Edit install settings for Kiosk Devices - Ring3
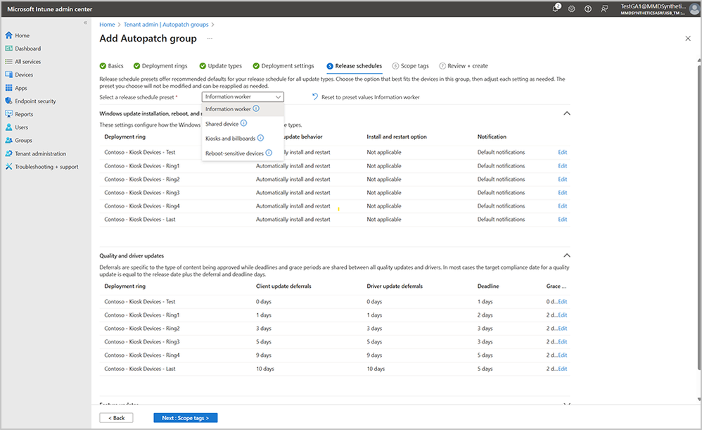 click(562, 193)
